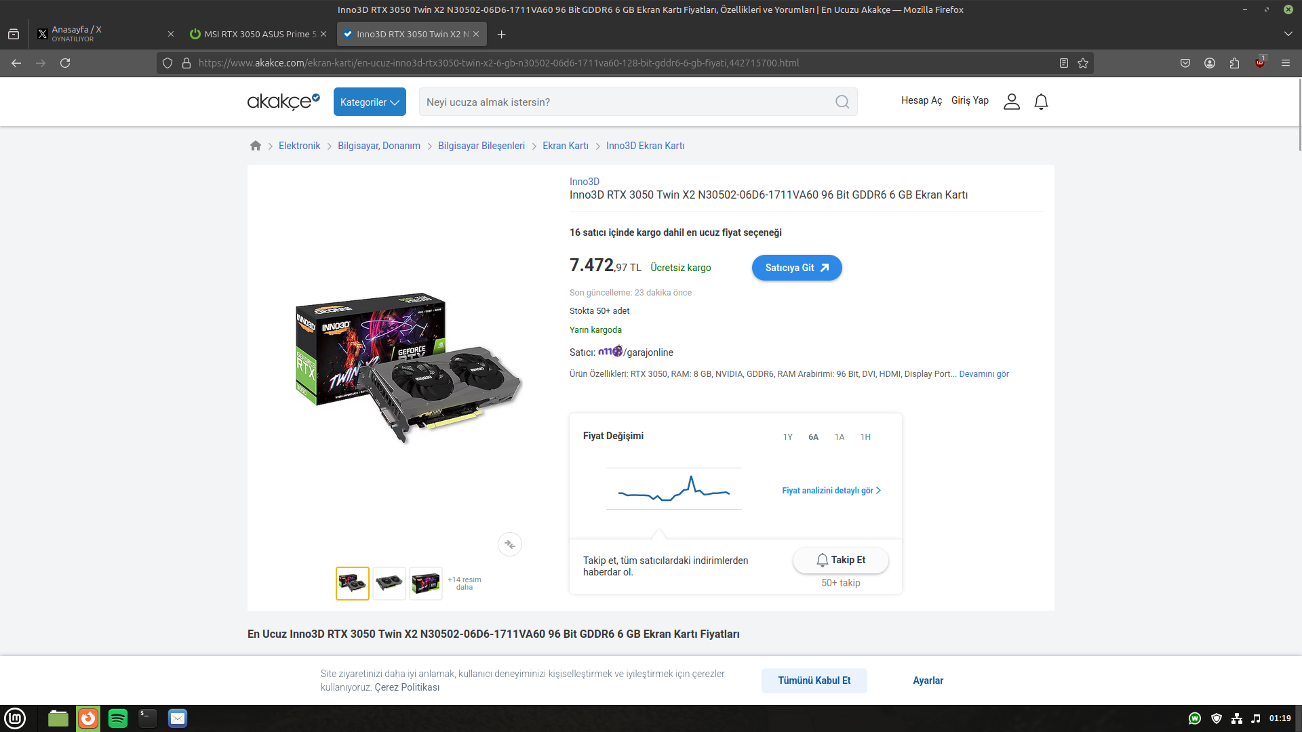Screen dimensions: 1302x732
Task: Reload the current page
Action: pos(65,63)
